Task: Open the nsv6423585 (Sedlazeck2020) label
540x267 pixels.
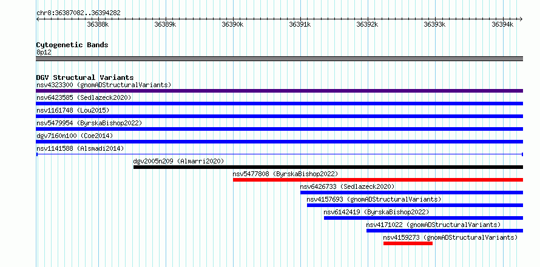Action: point(84,97)
